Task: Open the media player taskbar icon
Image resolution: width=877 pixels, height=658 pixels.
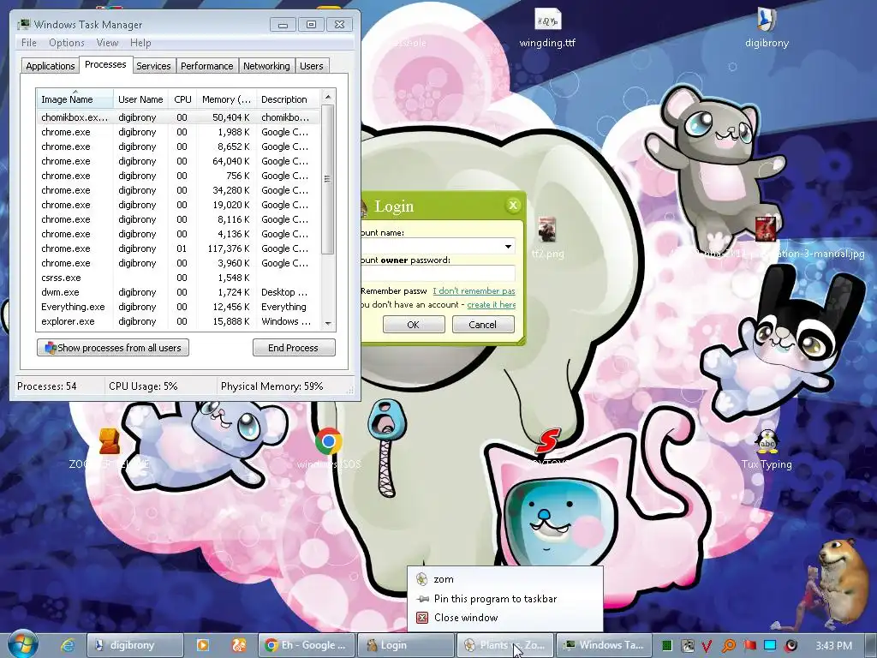Action: click(202, 645)
